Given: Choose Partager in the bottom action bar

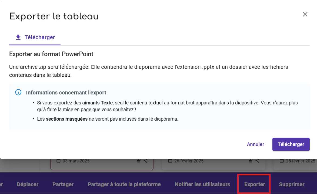Looking at the screenshot, I should click(x=63, y=185).
